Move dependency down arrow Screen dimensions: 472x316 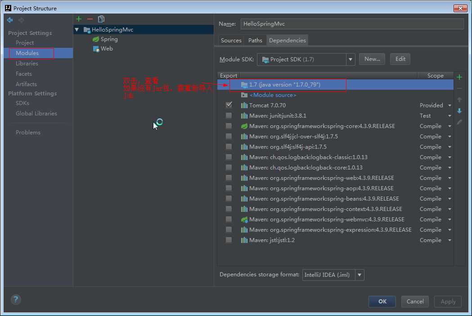(x=459, y=111)
